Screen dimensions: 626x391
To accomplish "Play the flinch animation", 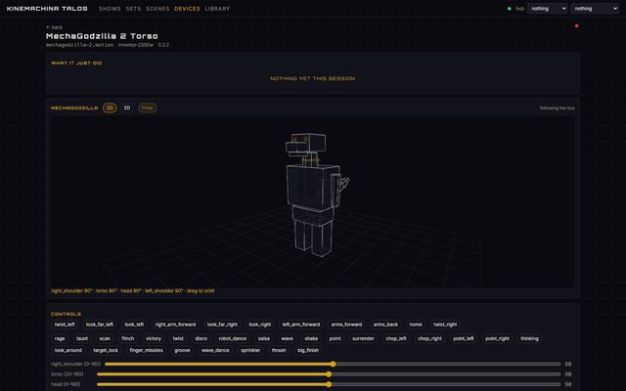I will pyautogui.click(x=128, y=338).
